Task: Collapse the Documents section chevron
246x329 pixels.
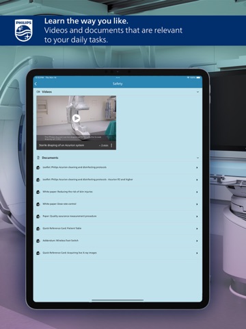Action: tap(197, 158)
